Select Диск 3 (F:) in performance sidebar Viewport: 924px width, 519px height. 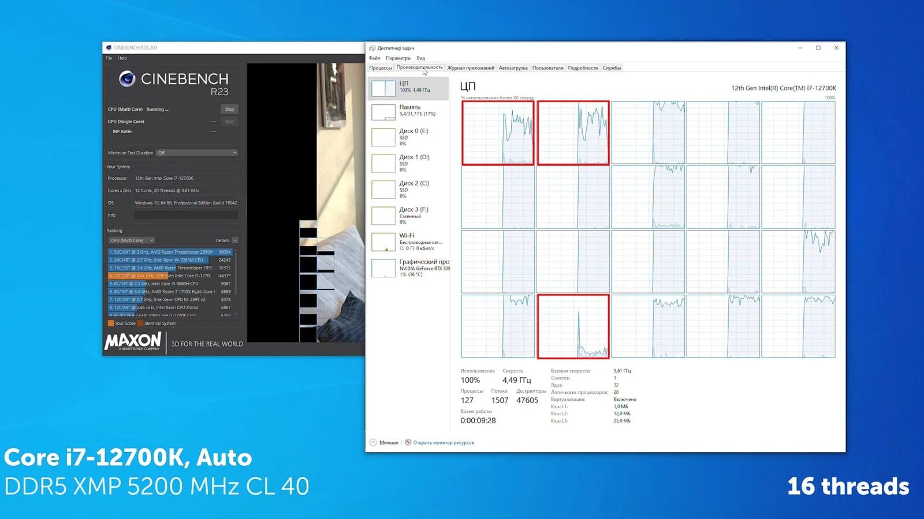(x=408, y=216)
